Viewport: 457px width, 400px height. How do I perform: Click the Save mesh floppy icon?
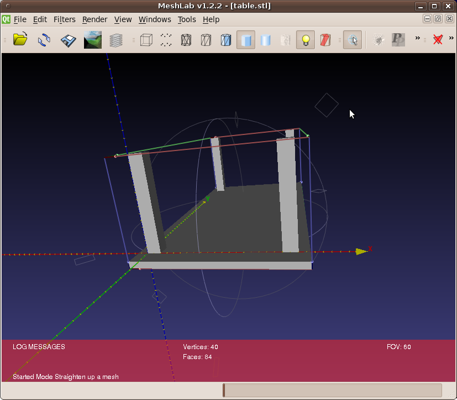click(69, 40)
